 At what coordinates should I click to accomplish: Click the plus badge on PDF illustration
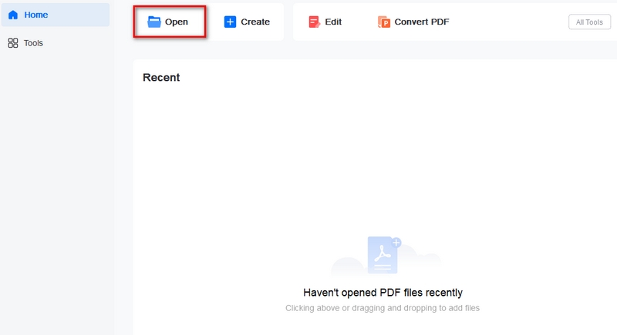click(396, 243)
